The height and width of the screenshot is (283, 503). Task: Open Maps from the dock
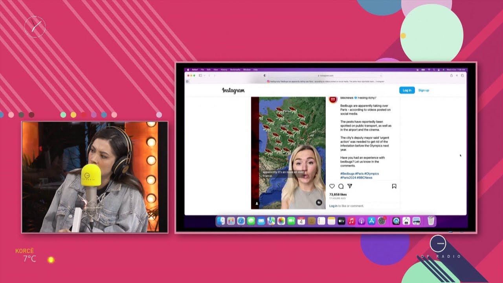point(271,221)
